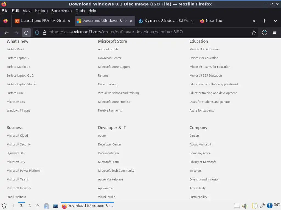Open the Tools menu
281x210 pixels.
coord(80,11)
